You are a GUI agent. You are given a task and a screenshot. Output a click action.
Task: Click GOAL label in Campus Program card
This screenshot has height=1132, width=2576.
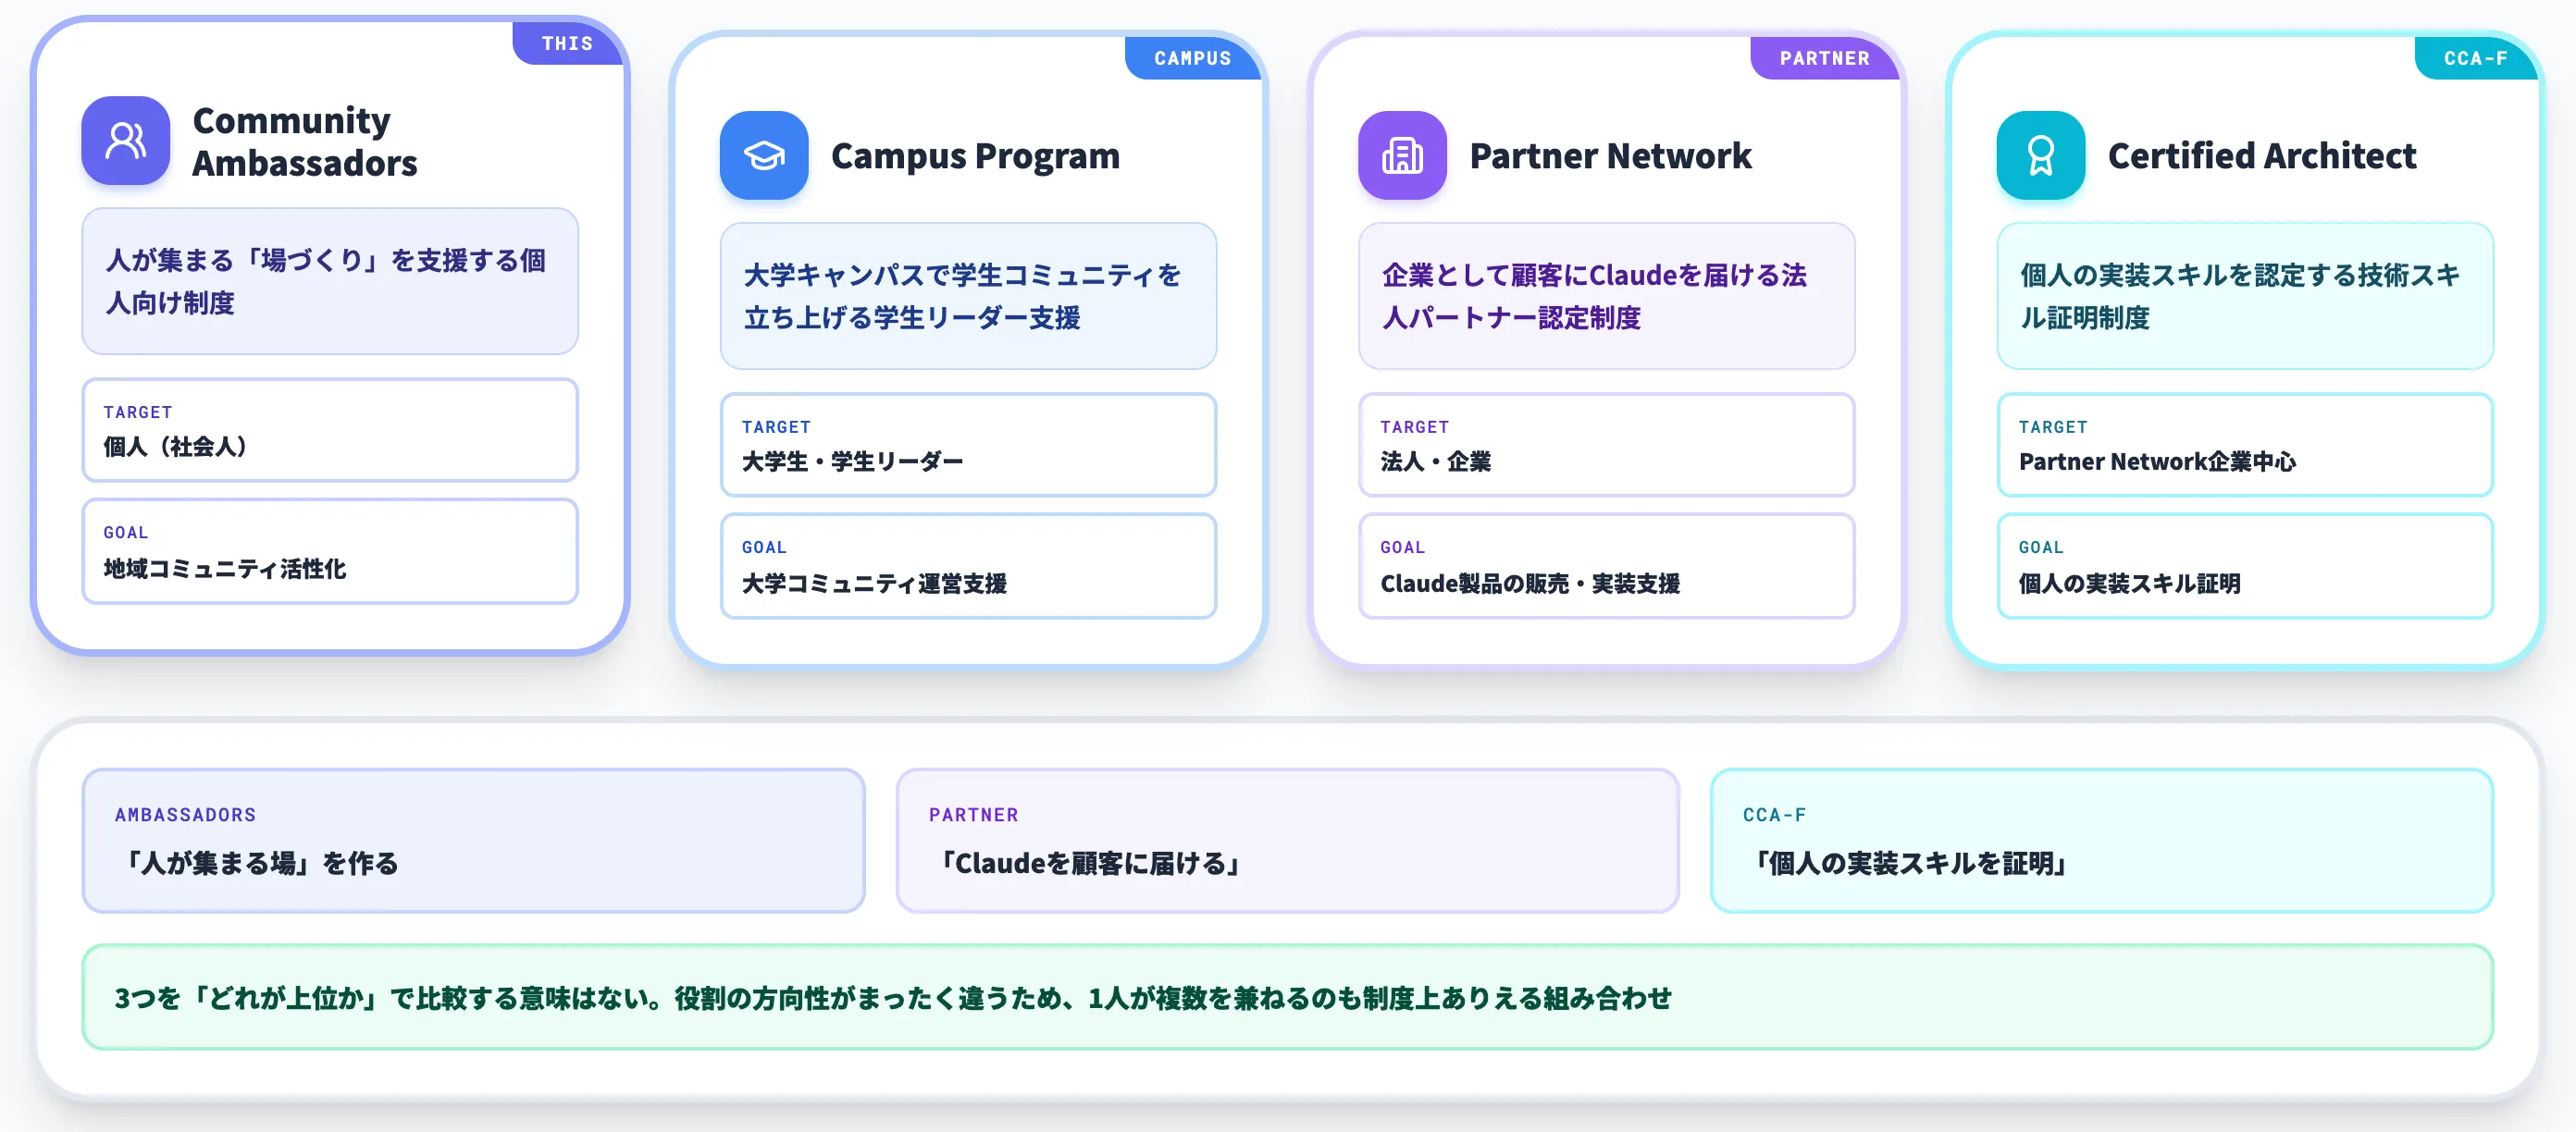coord(764,547)
